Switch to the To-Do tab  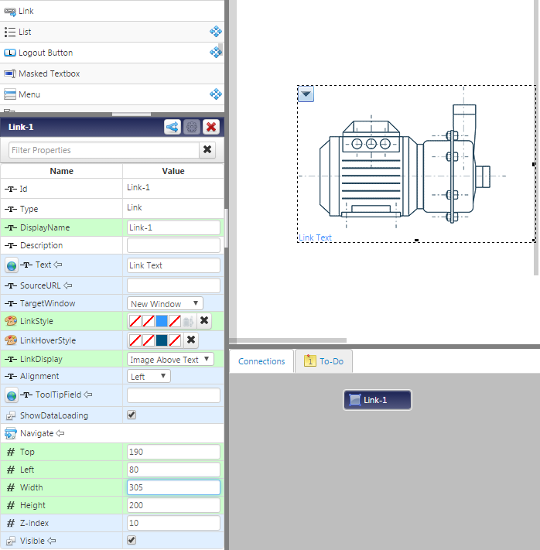[324, 361]
